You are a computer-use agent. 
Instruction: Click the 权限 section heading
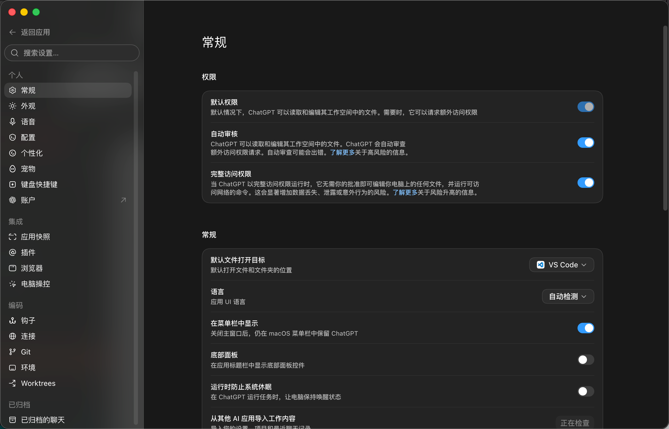(x=209, y=77)
